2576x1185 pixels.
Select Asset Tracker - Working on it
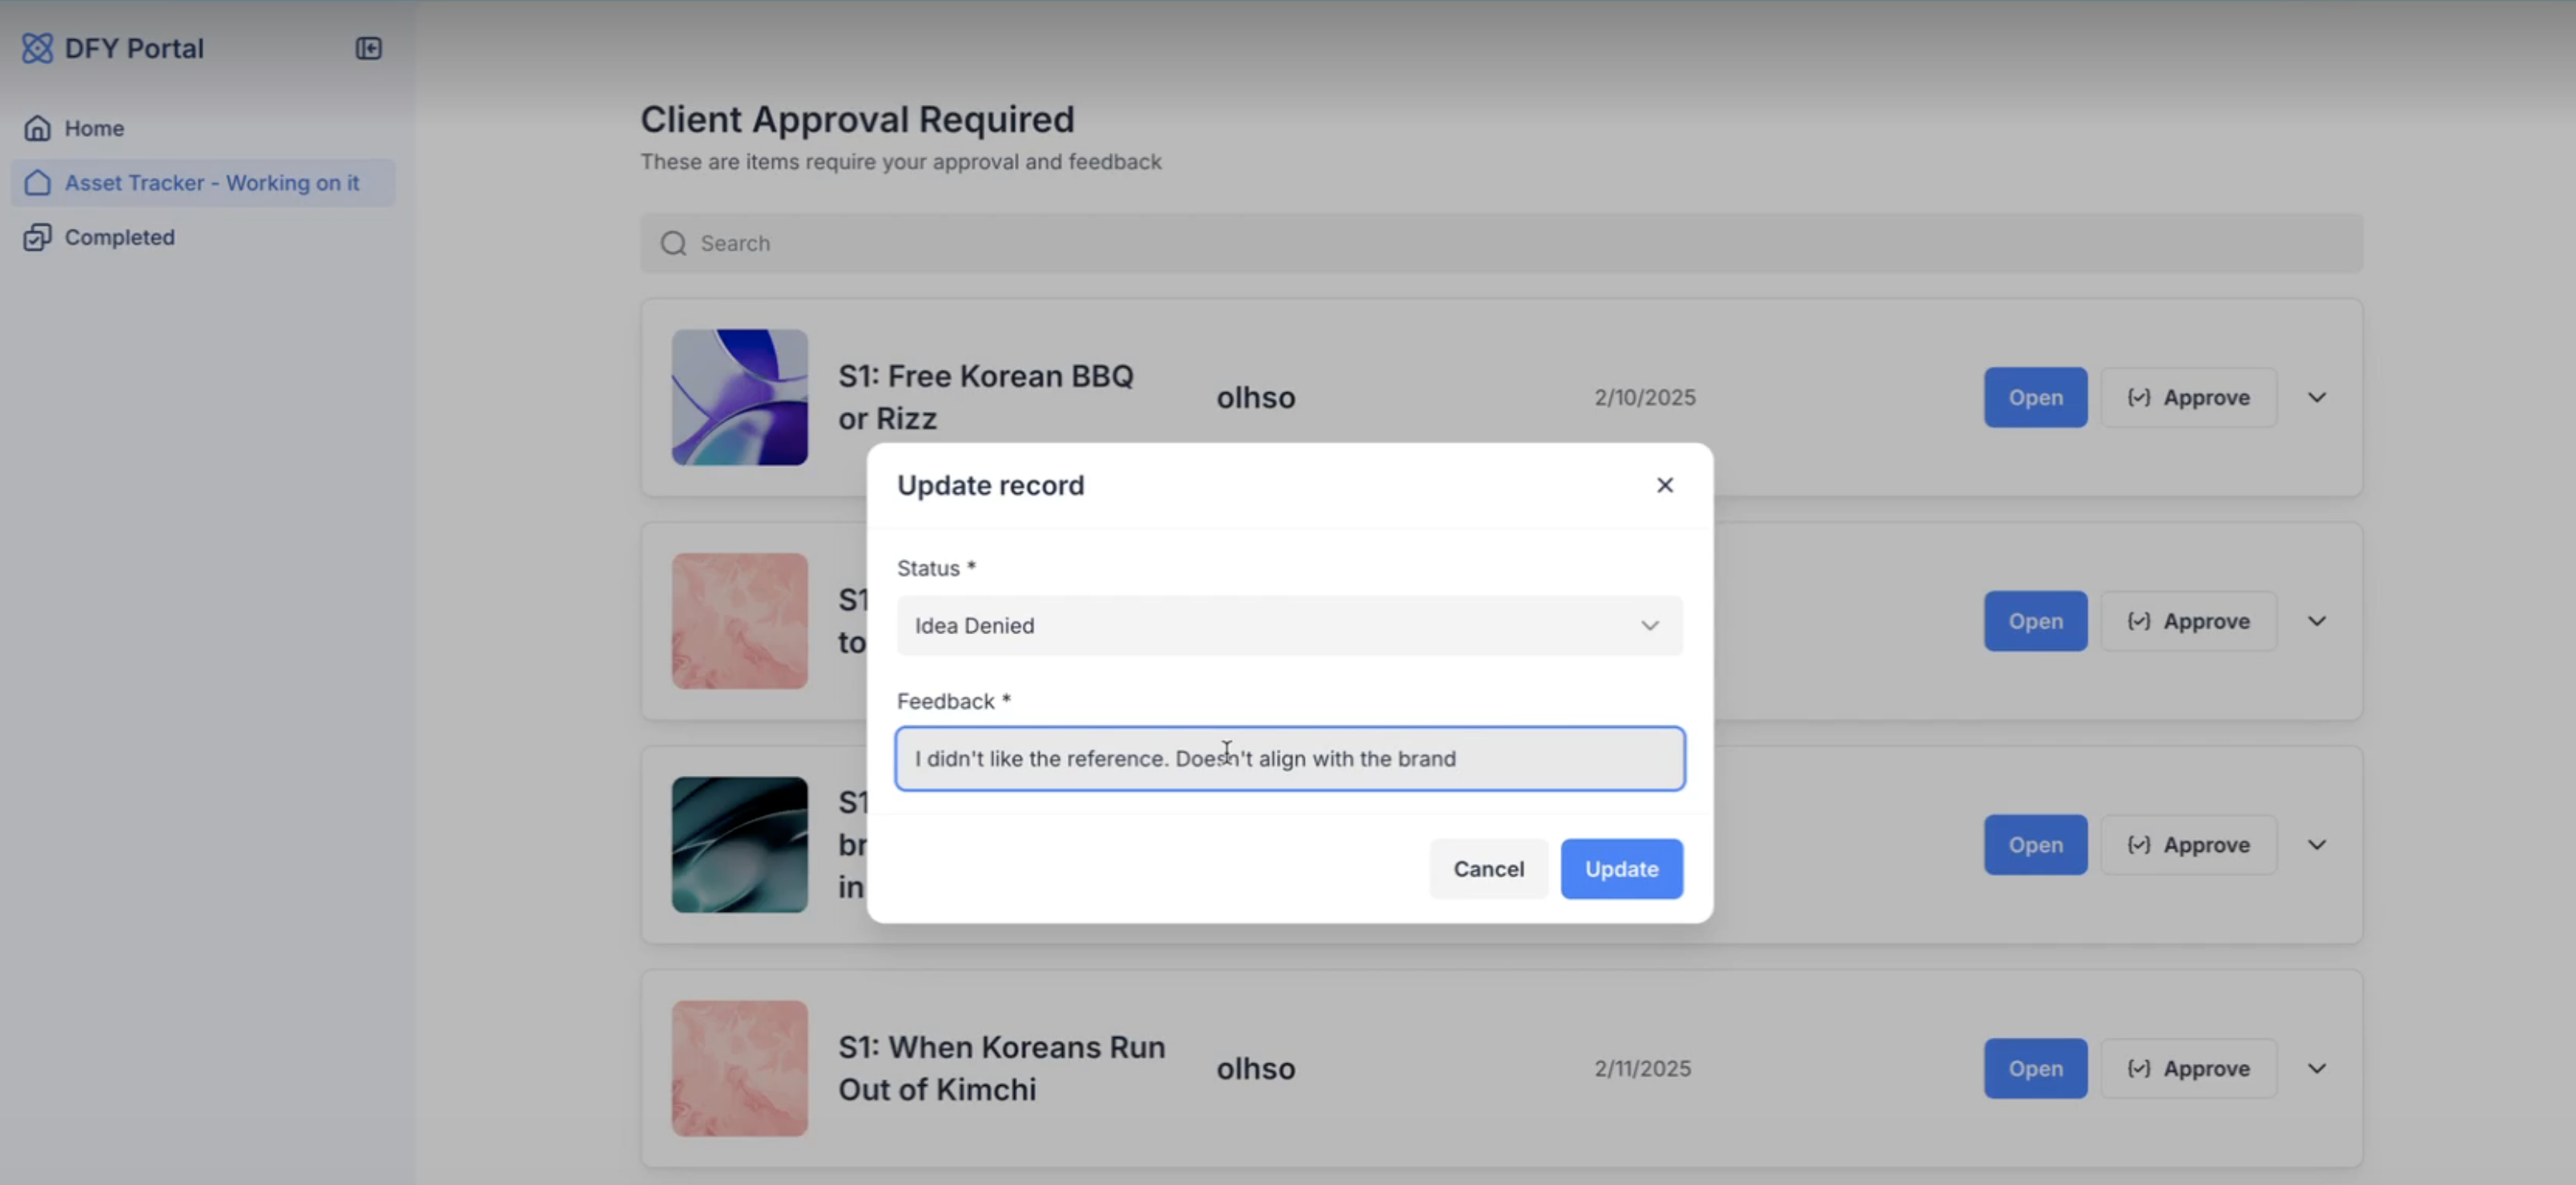click(203, 183)
